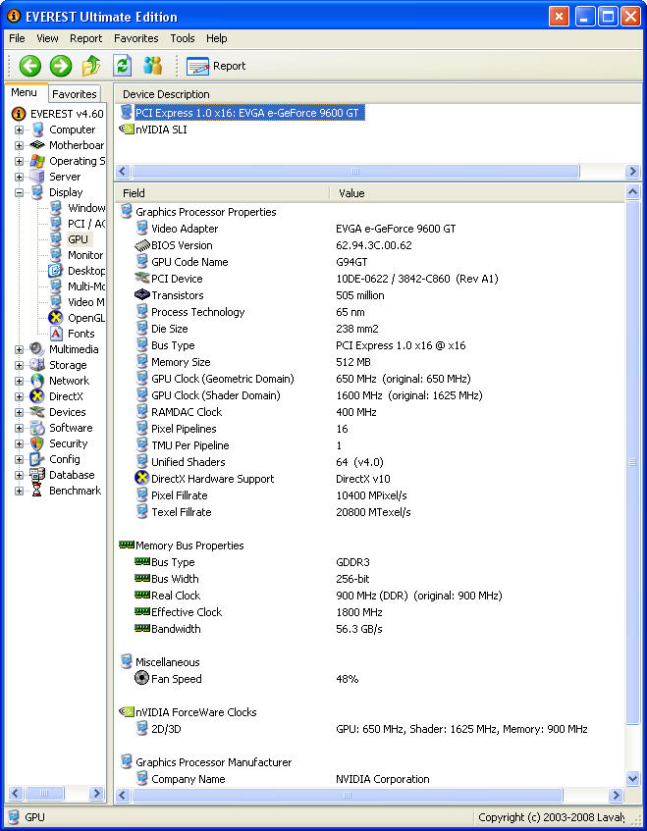Click the BIOS Version row

coord(371,245)
